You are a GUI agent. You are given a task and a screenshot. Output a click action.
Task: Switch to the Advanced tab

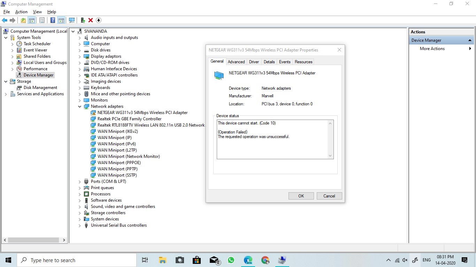click(x=236, y=62)
